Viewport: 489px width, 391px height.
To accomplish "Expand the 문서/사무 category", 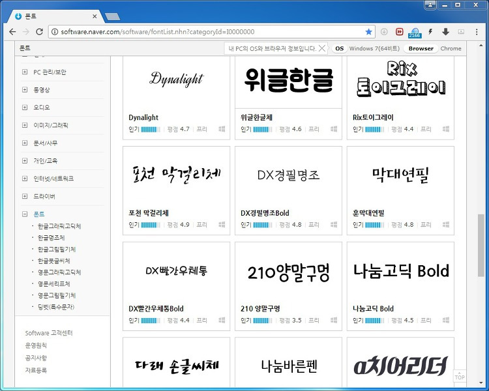I will (25, 143).
